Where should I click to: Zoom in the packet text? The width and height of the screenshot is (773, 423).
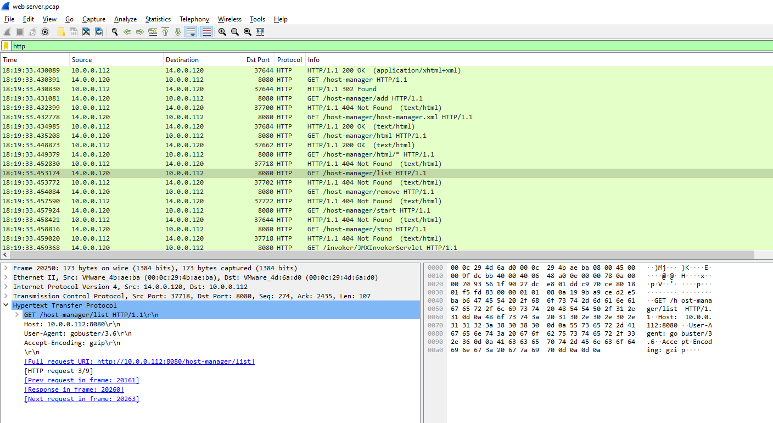[x=222, y=32]
